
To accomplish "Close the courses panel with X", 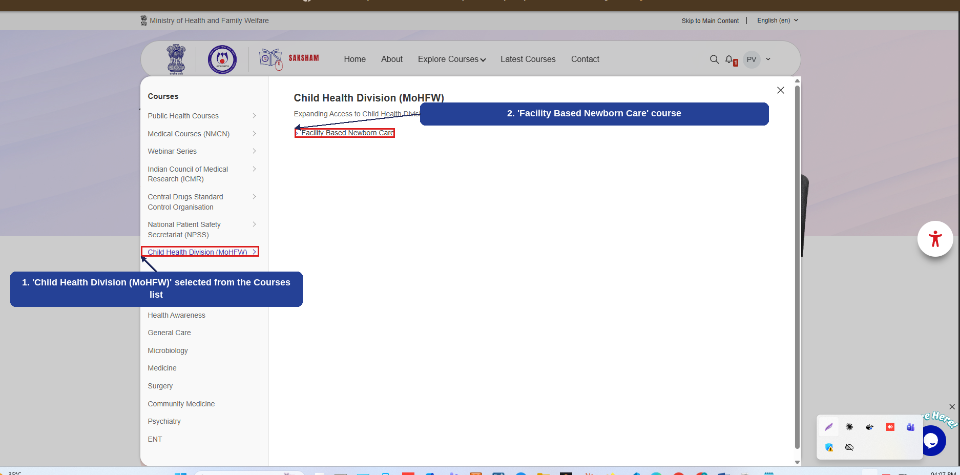I will pos(781,90).
